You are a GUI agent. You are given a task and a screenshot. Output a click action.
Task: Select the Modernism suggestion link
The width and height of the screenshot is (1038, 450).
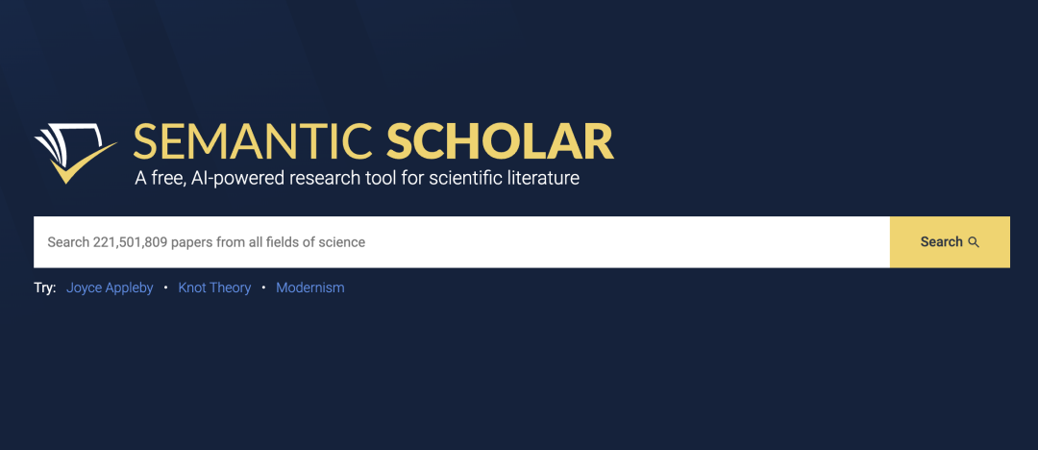[309, 287]
